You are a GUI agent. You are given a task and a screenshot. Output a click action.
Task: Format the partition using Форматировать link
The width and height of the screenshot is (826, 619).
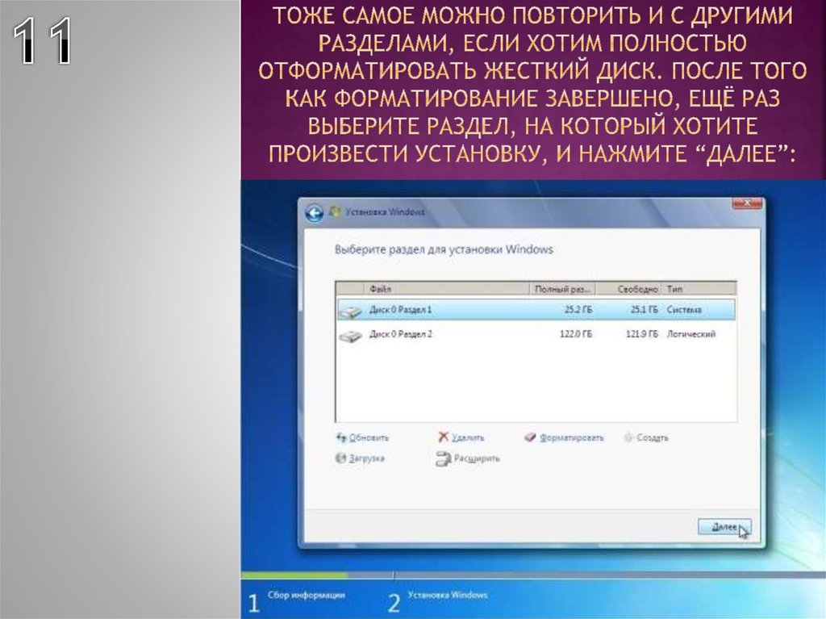tap(572, 437)
